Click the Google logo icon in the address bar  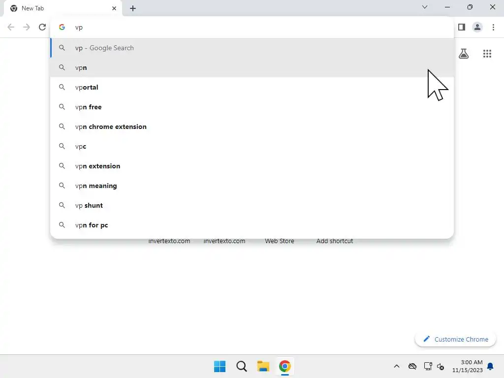(62, 28)
